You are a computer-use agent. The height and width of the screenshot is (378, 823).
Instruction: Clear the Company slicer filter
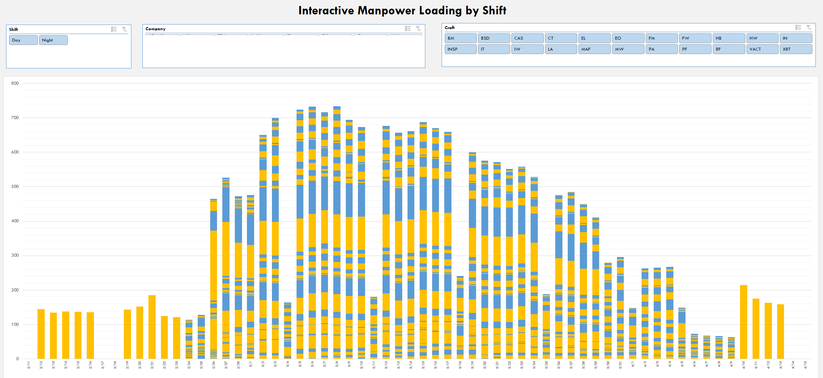(418, 28)
